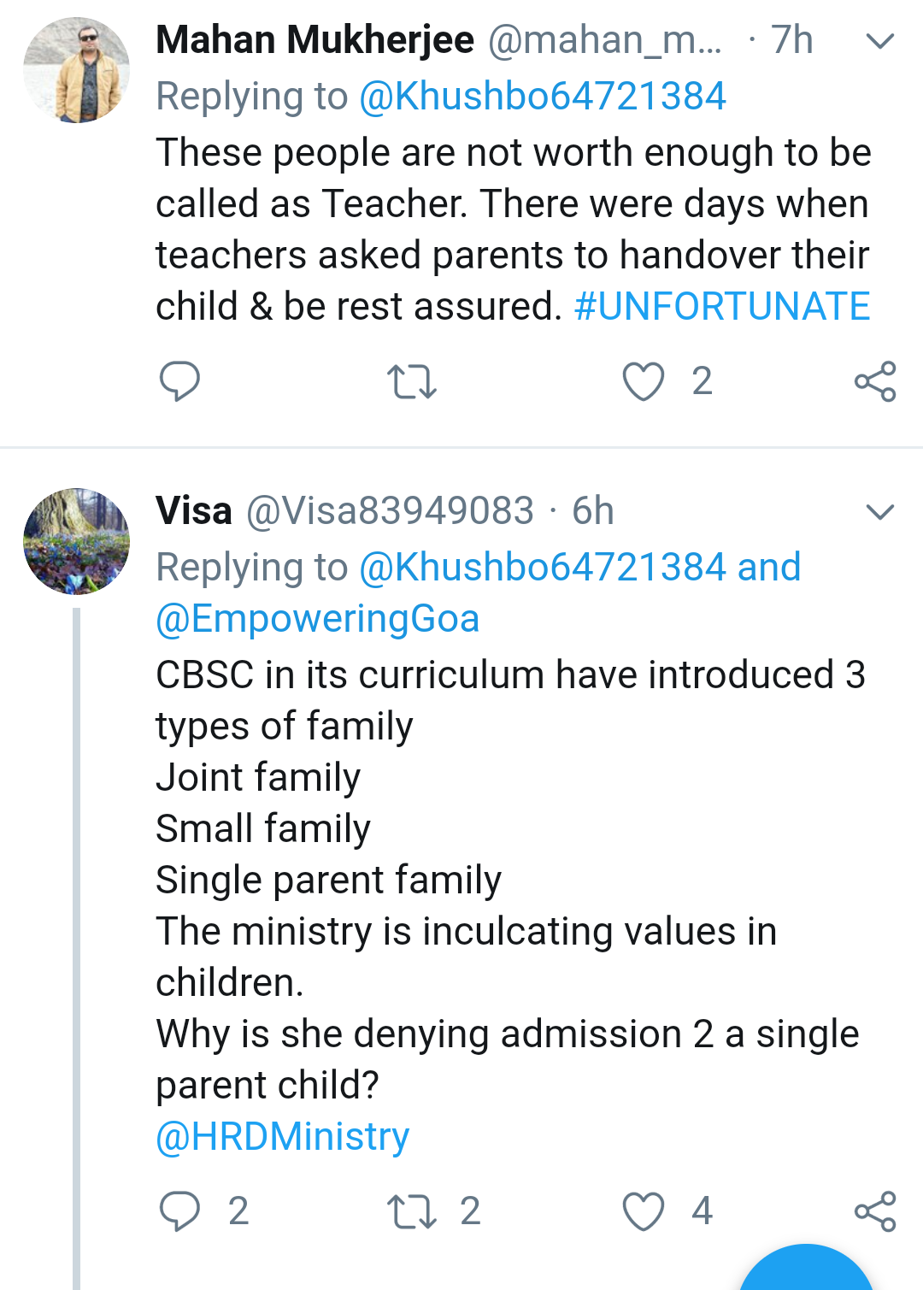Expand options menu for Visa's tweet

tap(879, 512)
